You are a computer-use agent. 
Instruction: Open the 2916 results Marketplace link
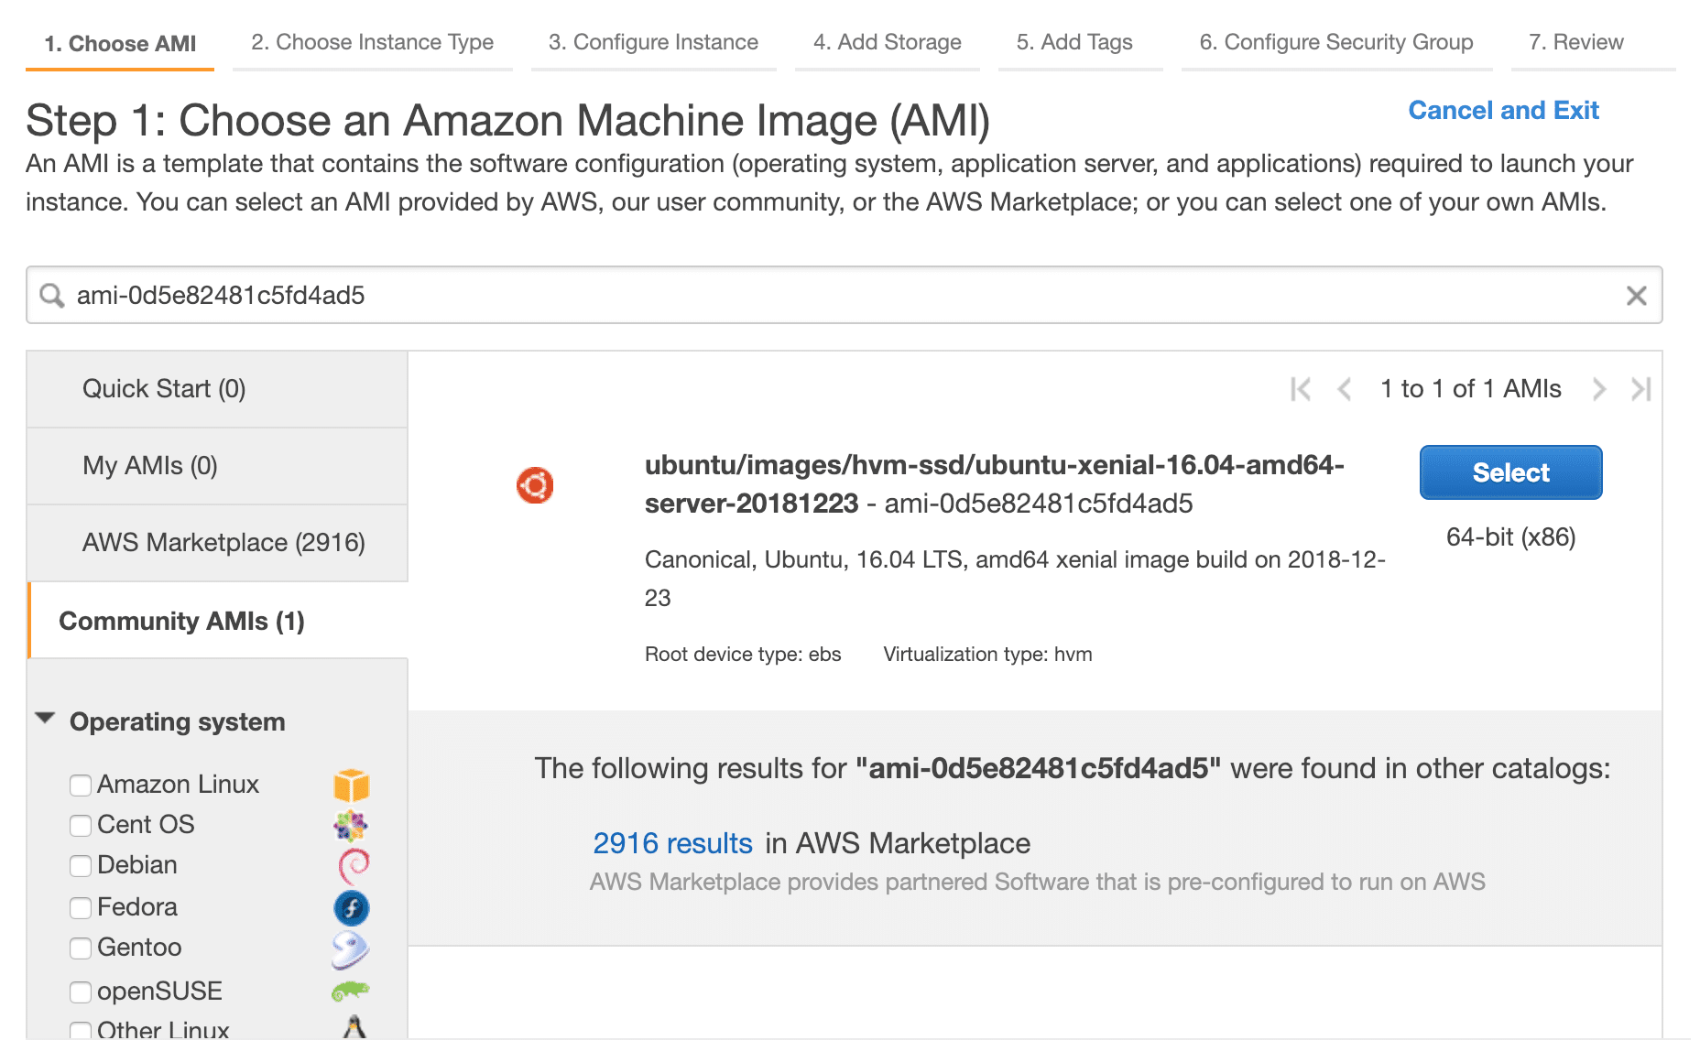pyautogui.click(x=672, y=843)
